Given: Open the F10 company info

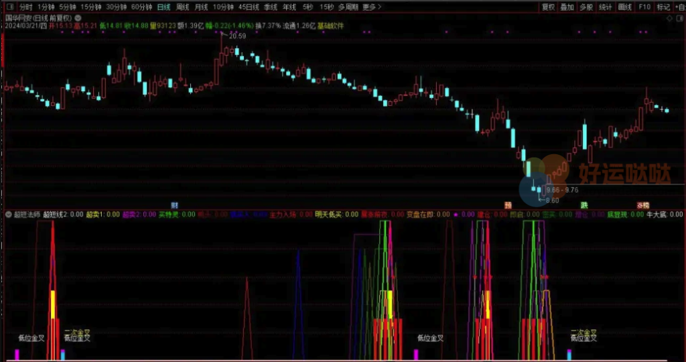Looking at the screenshot, I should click(644, 7).
